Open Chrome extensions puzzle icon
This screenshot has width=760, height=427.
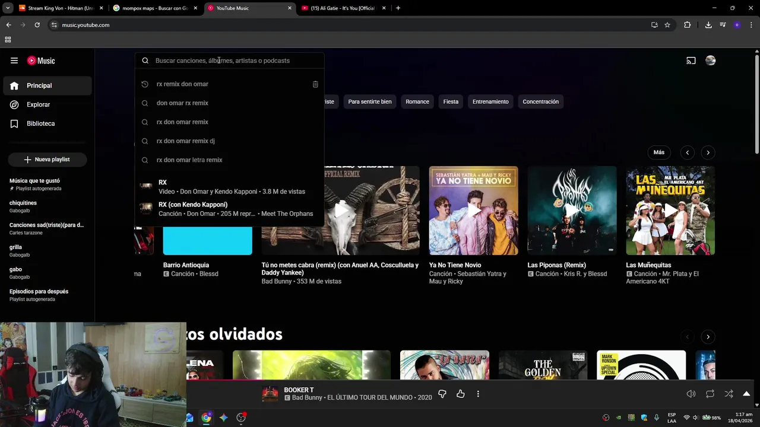[688, 25]
